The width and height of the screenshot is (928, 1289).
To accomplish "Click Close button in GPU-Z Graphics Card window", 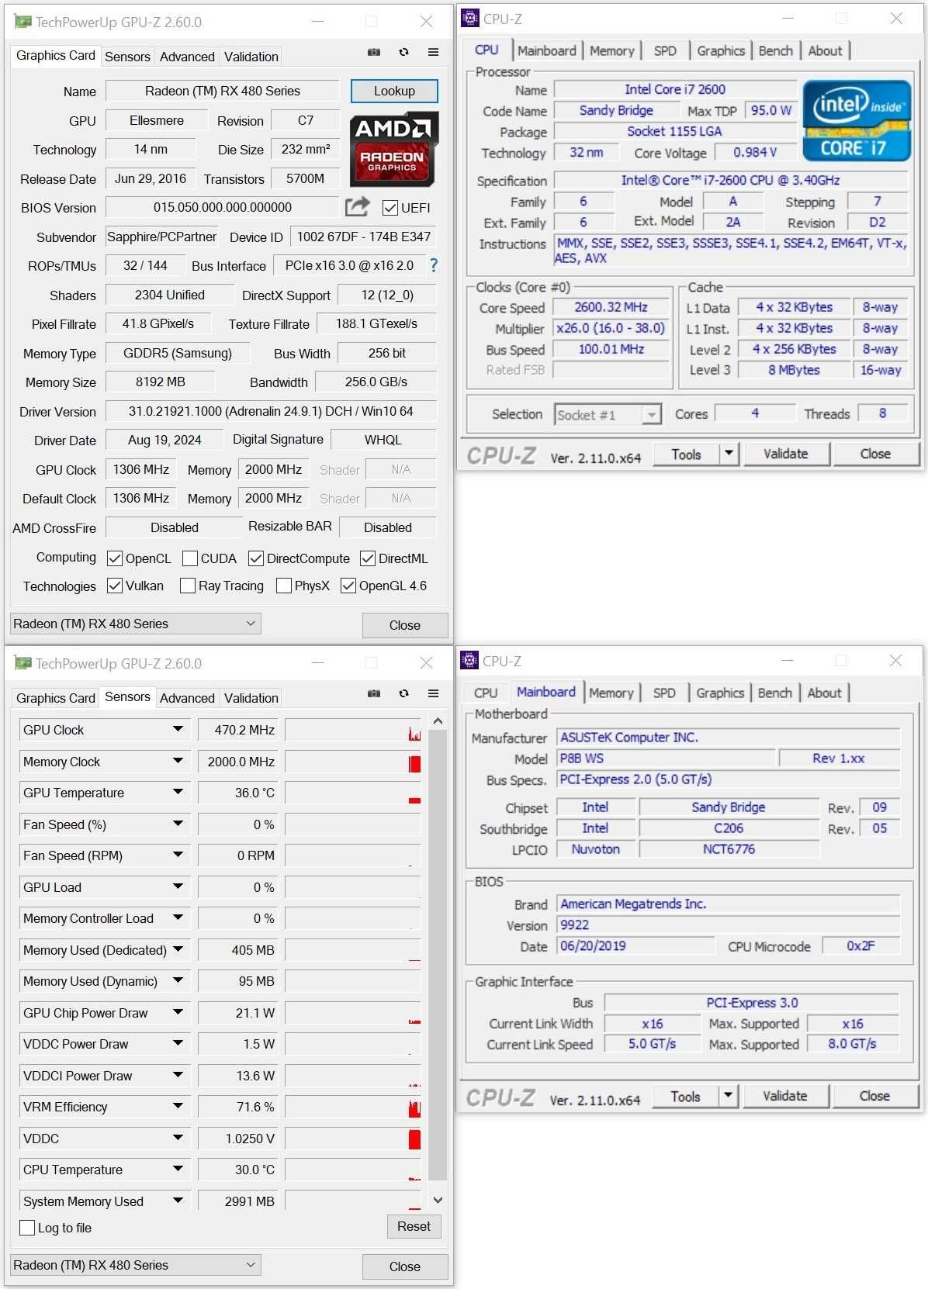I will click(405, 625).
